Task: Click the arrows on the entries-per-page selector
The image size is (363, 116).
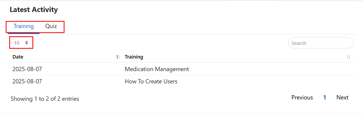Action: [26, 43]
